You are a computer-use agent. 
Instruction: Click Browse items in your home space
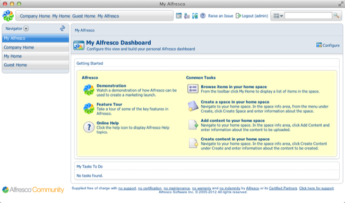[x=234, y=87]
